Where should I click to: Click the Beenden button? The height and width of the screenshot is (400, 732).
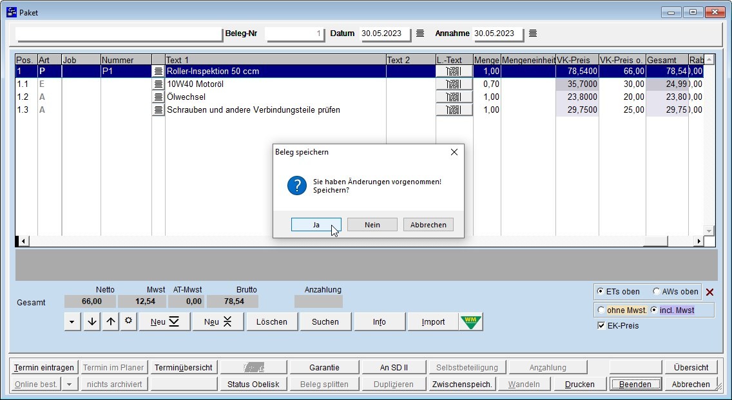(635, 384)
